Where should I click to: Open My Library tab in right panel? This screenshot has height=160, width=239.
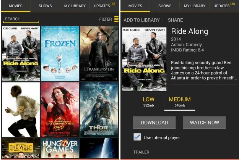pos(195,6)
